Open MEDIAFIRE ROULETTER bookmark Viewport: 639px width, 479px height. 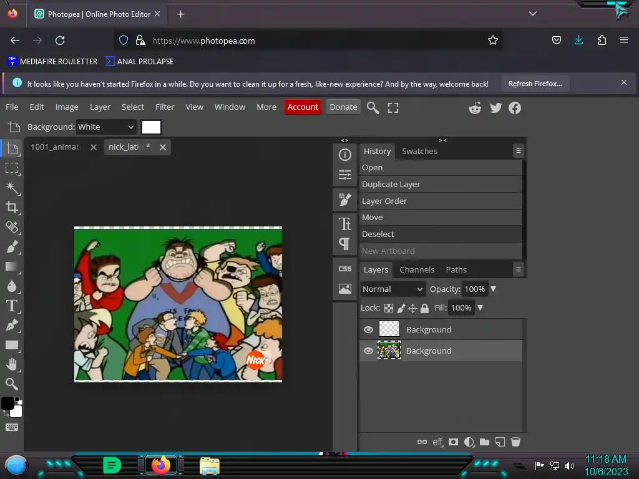coord(52,62)
